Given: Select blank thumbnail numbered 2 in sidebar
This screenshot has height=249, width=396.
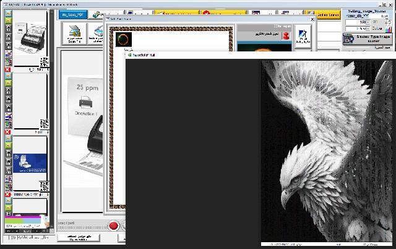Looking at the screenshot, I should tap(30, 100).
